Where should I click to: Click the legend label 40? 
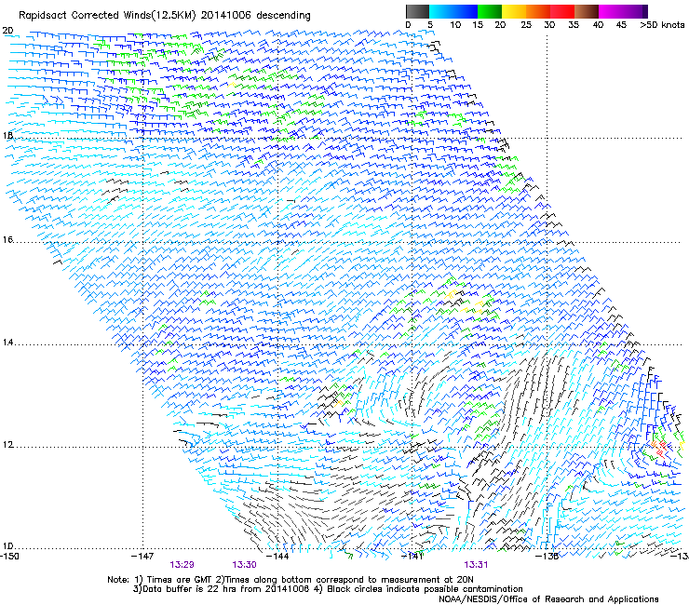[x=598, y=25]
